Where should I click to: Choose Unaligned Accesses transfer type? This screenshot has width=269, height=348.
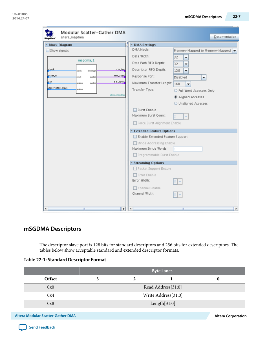(176, 103)
